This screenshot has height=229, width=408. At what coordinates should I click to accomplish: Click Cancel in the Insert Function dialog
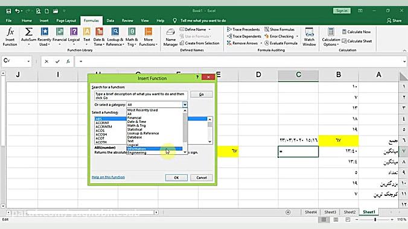tap(202, 178)
